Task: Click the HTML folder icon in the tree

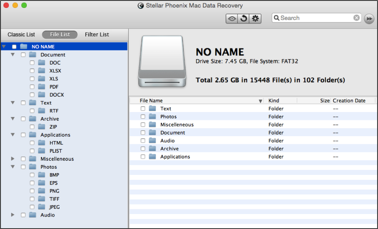Action: point(42,143)
